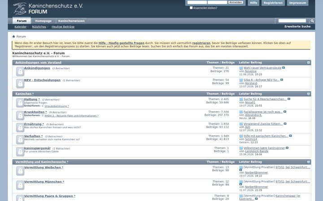
Task: Select the Forum tab
Action: [x=22, y=21]
